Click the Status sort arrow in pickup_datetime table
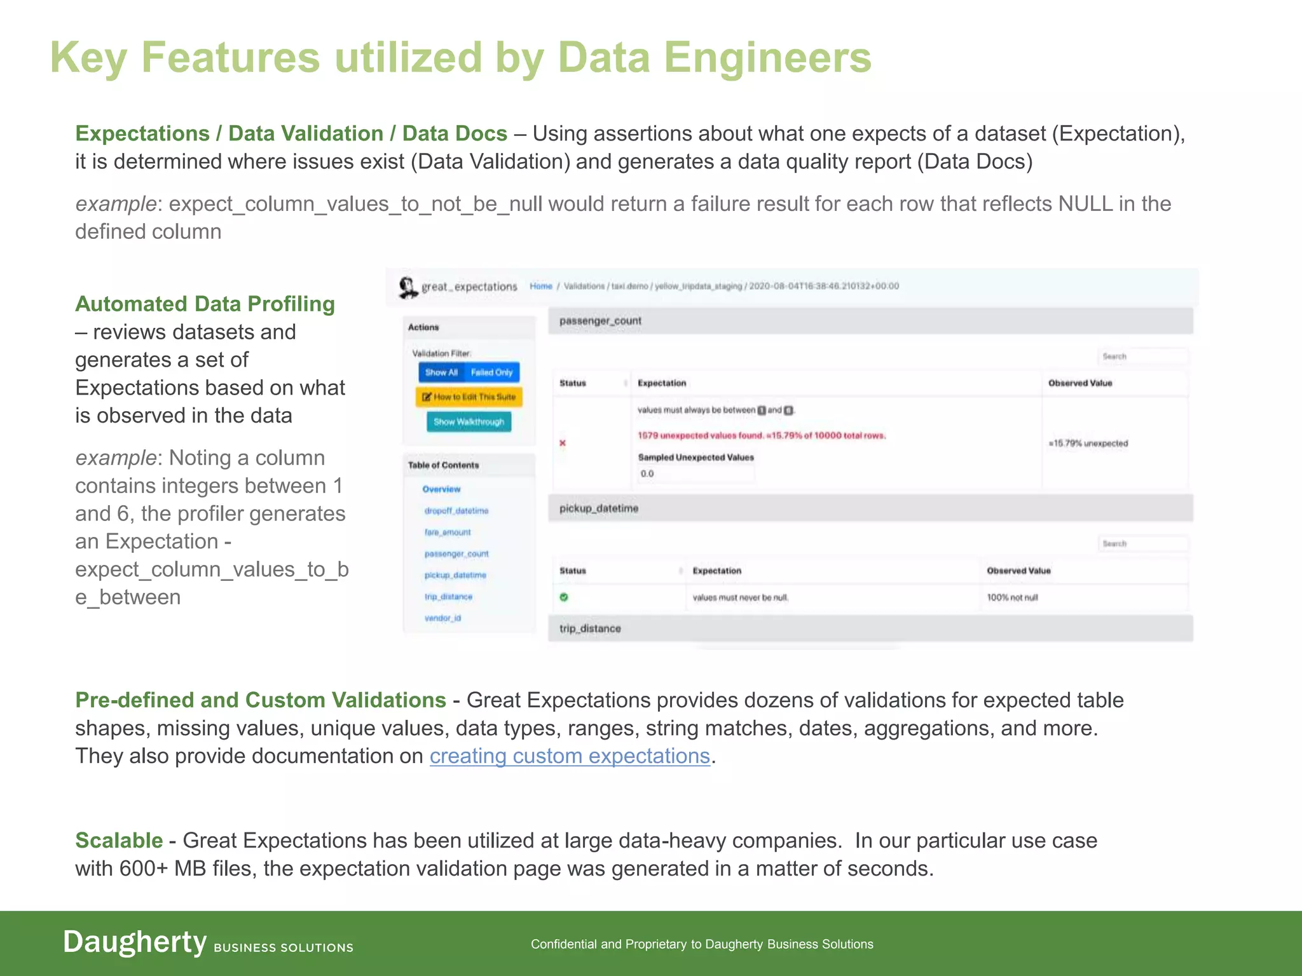Screen dimensions: 1302x976 click(x=680, y=571)
